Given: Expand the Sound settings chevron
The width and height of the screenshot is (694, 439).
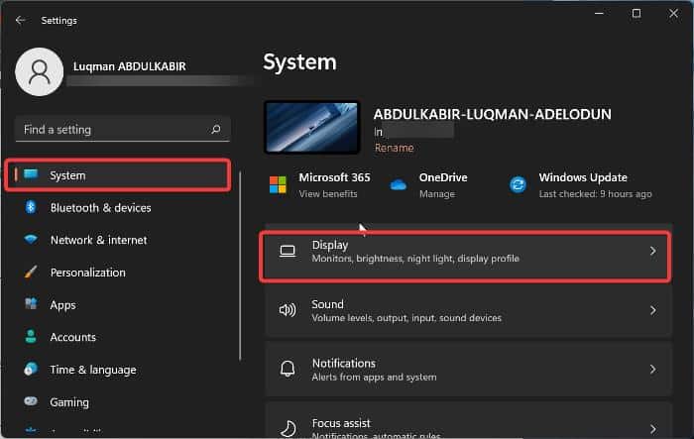Looking at the screenshot, I should (652, 310).
